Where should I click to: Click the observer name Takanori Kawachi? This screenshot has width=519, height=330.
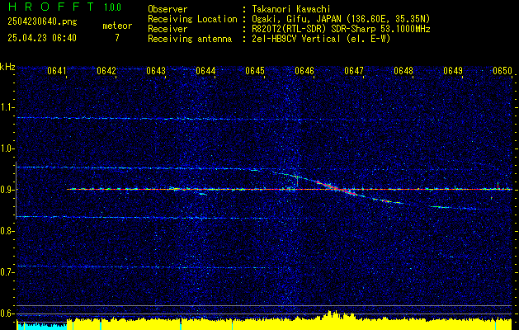point(291,9)
